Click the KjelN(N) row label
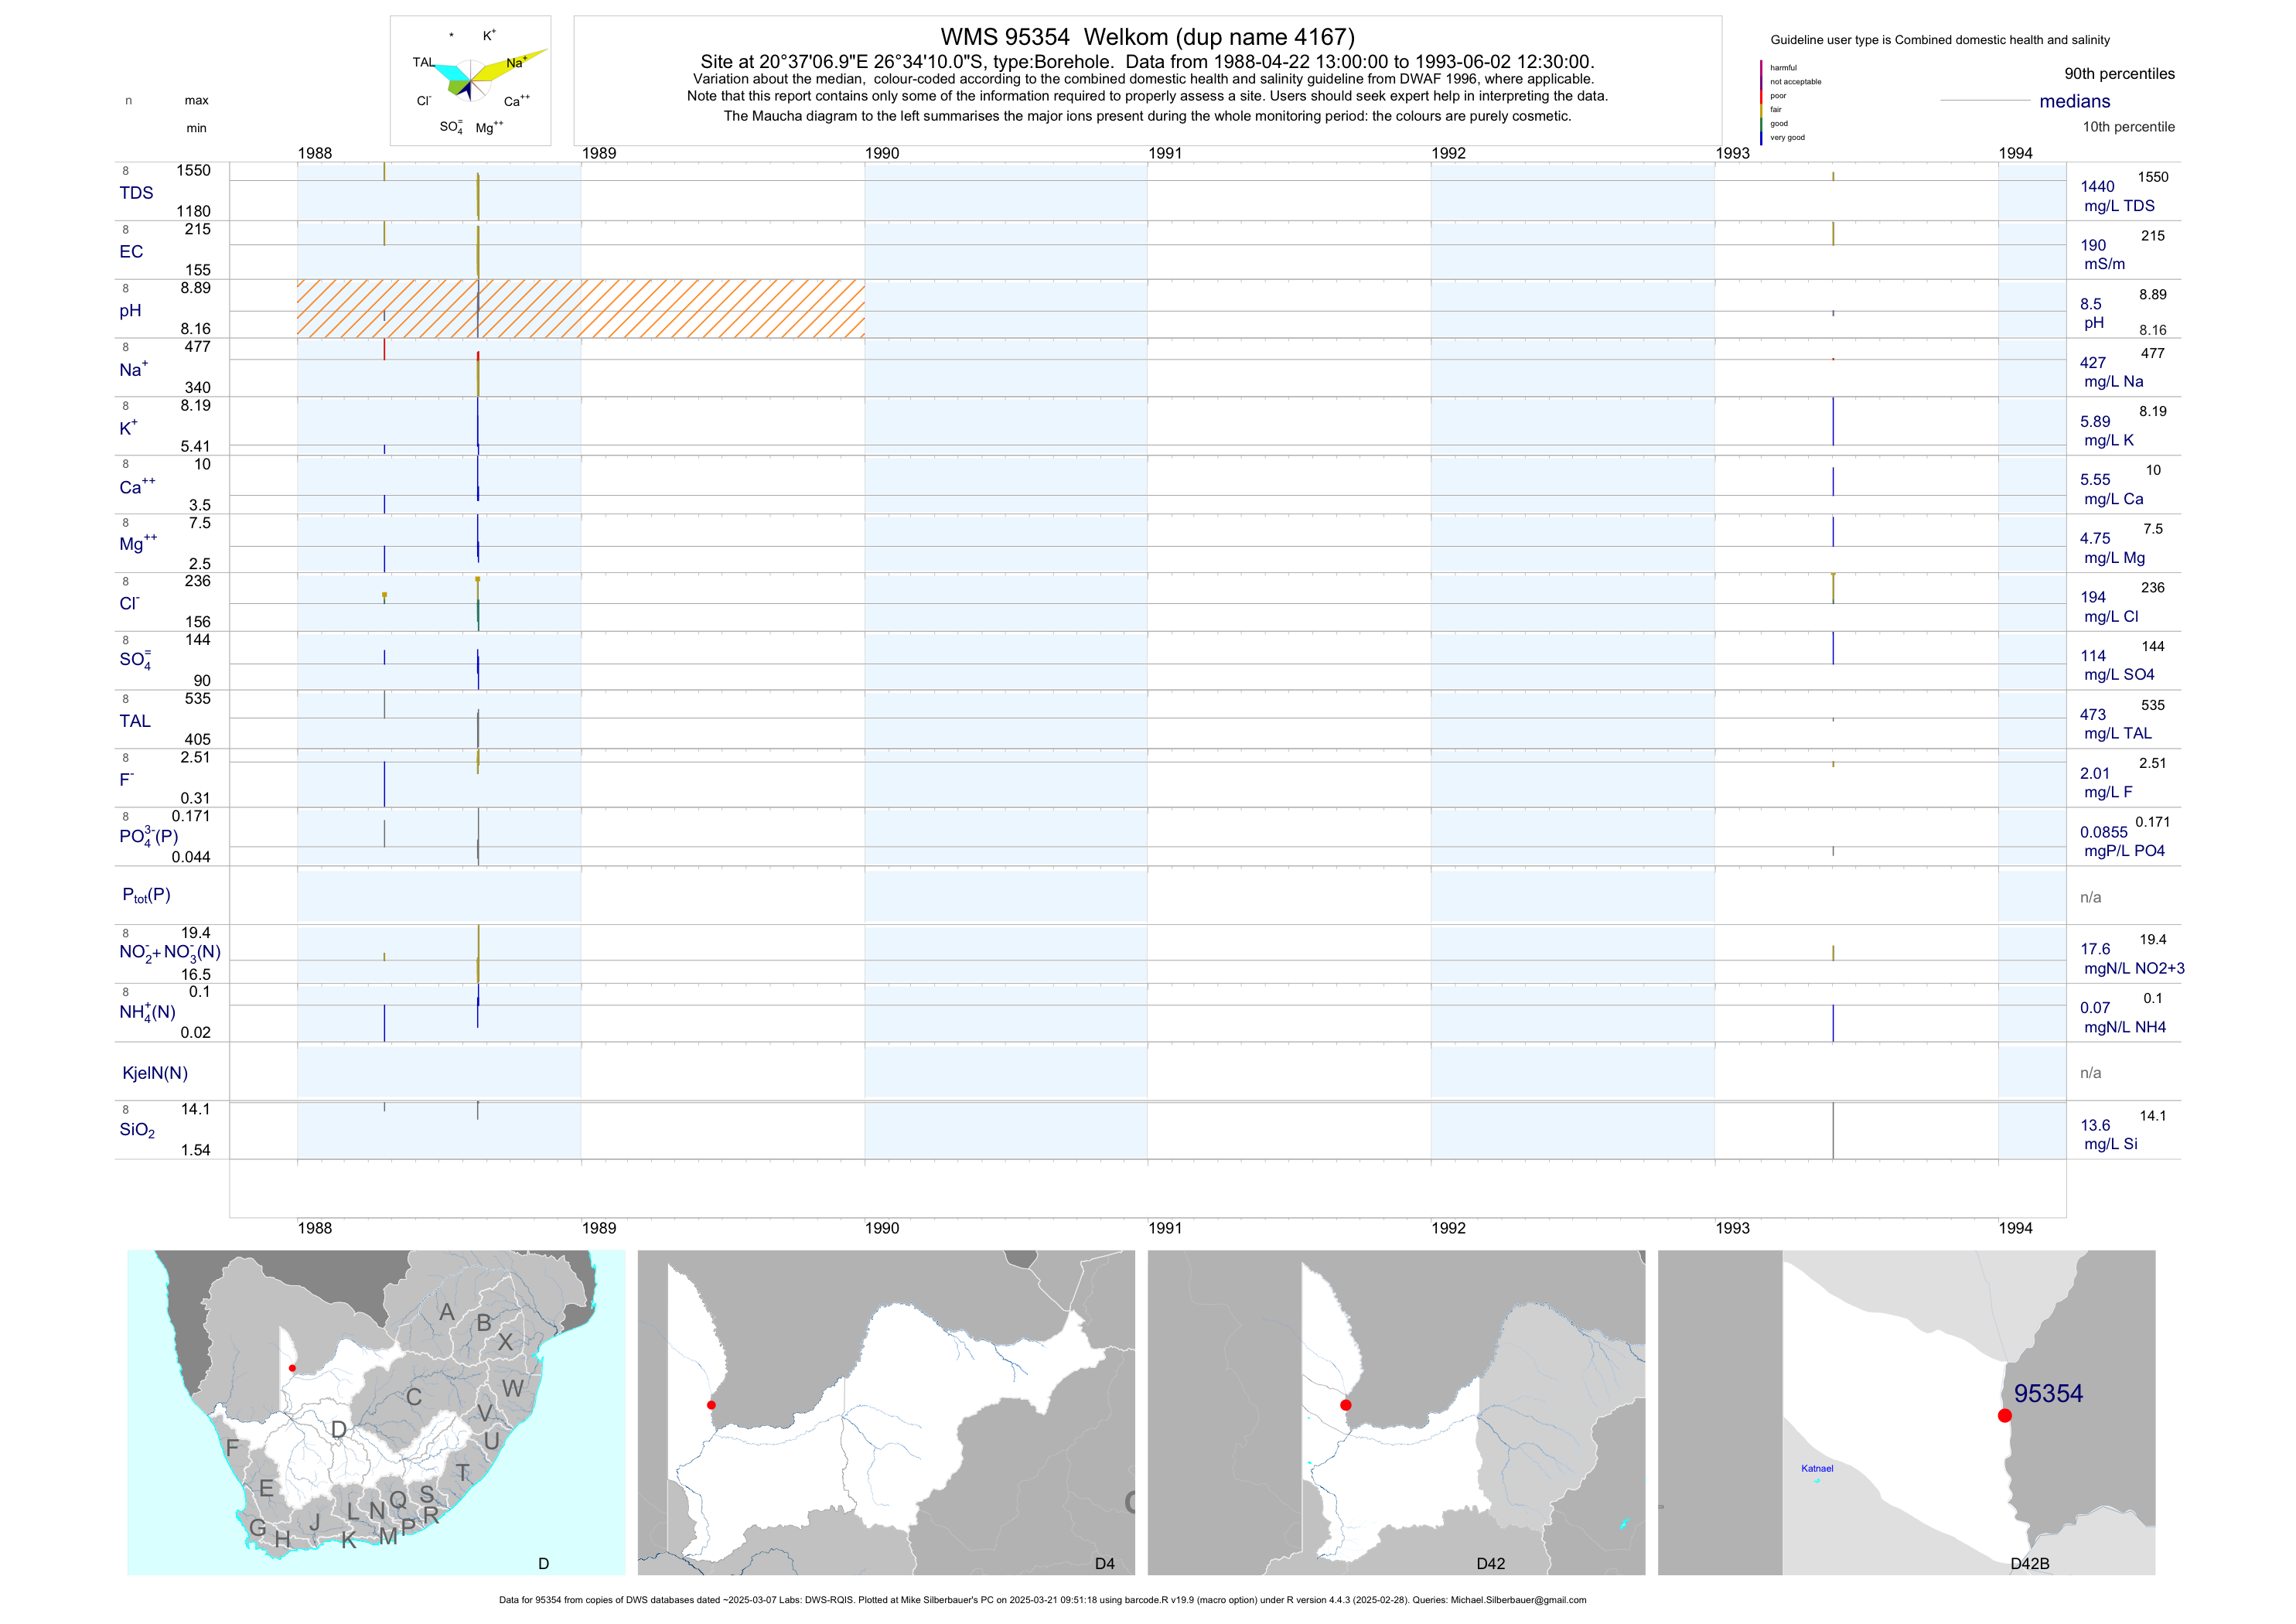This screenshot has height=1624, width=2296. [155, 1073]
